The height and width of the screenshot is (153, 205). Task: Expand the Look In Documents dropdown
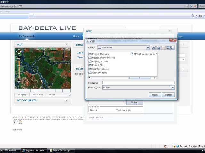pos(148,48)
